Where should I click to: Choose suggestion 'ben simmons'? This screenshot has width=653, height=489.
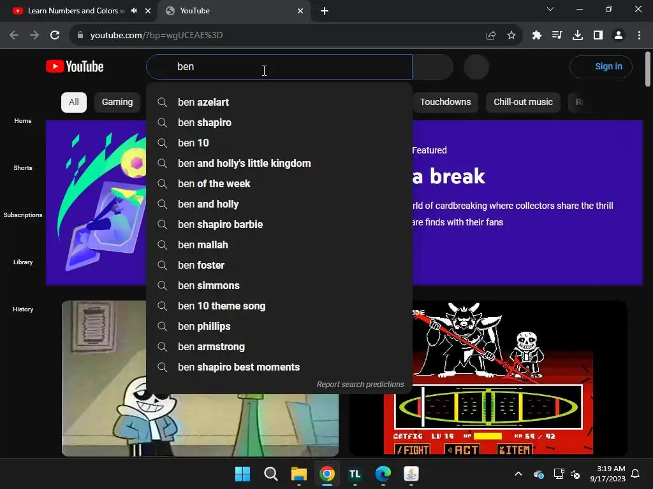coord(279,286)
